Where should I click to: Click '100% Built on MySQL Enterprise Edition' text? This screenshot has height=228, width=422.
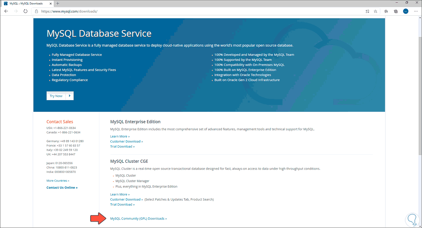click(245, 70)
